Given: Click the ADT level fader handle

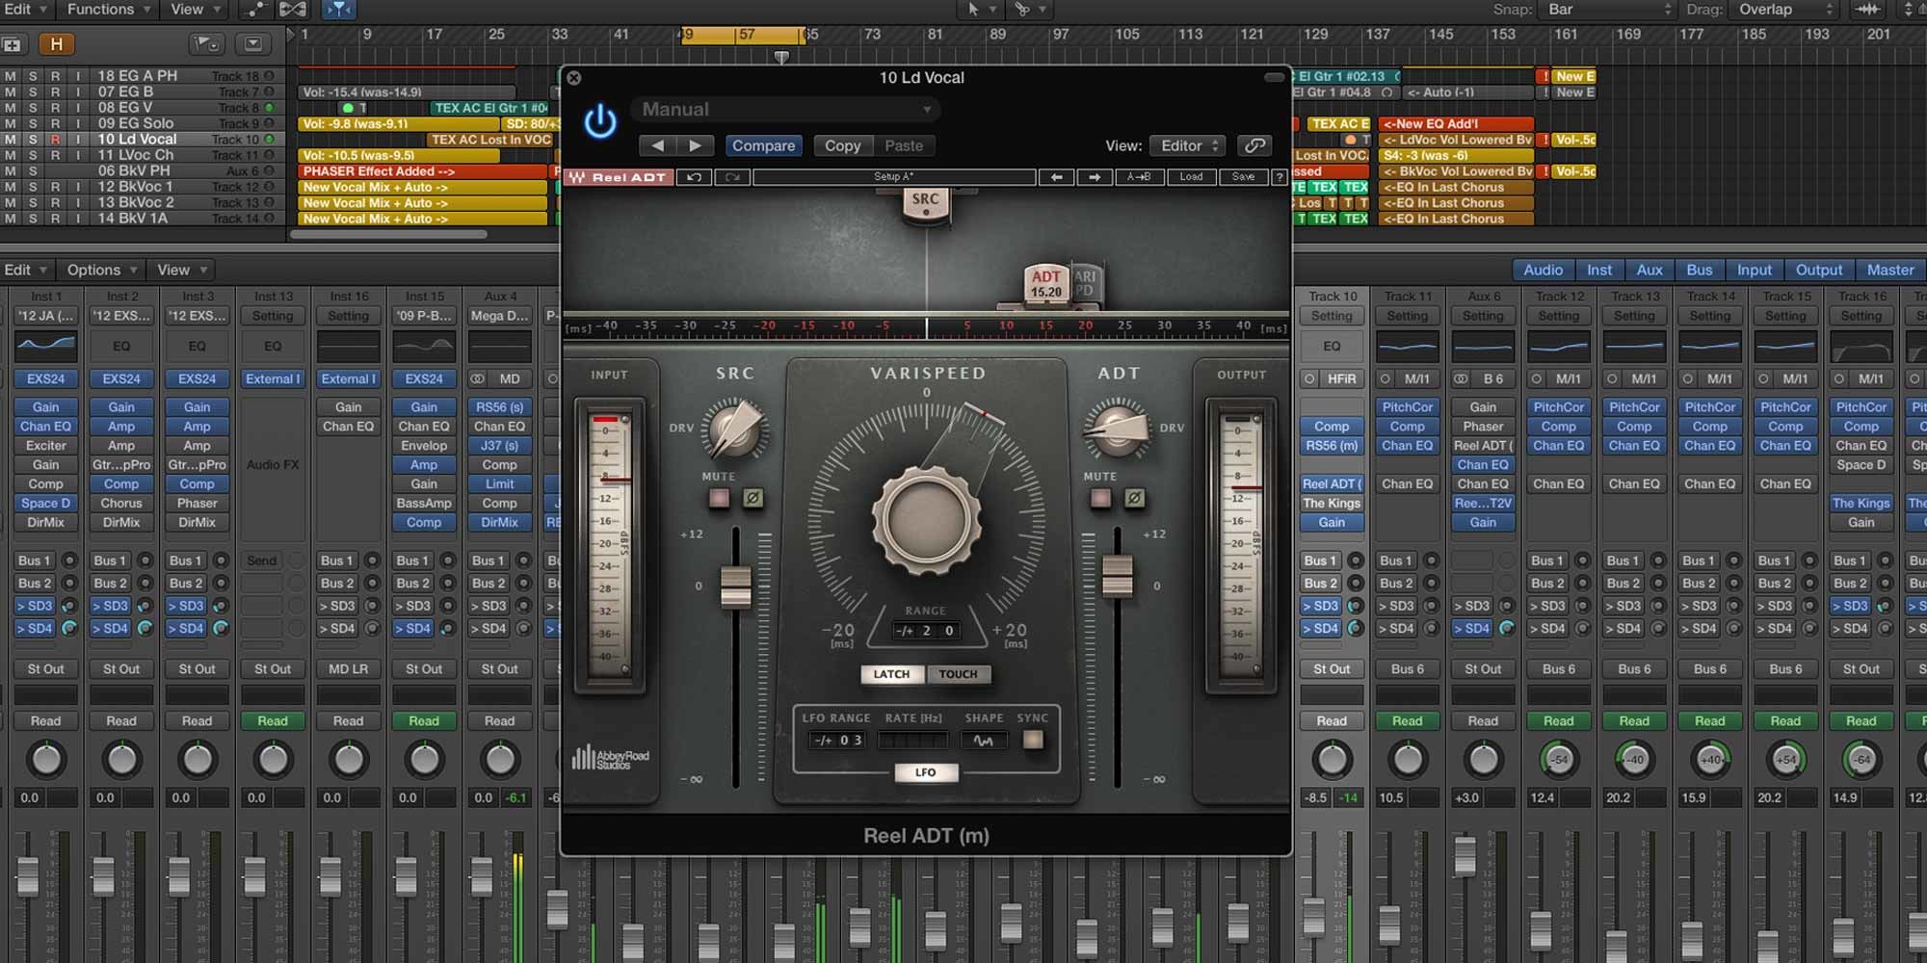Looking at the screenshot, I should click(x=1118, y=575).
